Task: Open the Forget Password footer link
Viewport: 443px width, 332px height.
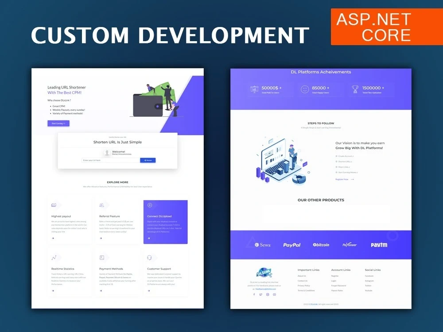Action: coord(338,286)
